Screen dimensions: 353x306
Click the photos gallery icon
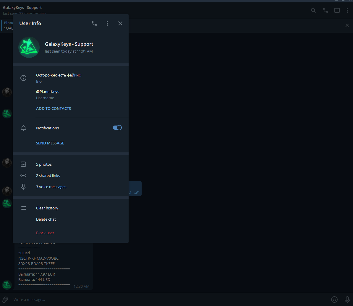[23, 164]
